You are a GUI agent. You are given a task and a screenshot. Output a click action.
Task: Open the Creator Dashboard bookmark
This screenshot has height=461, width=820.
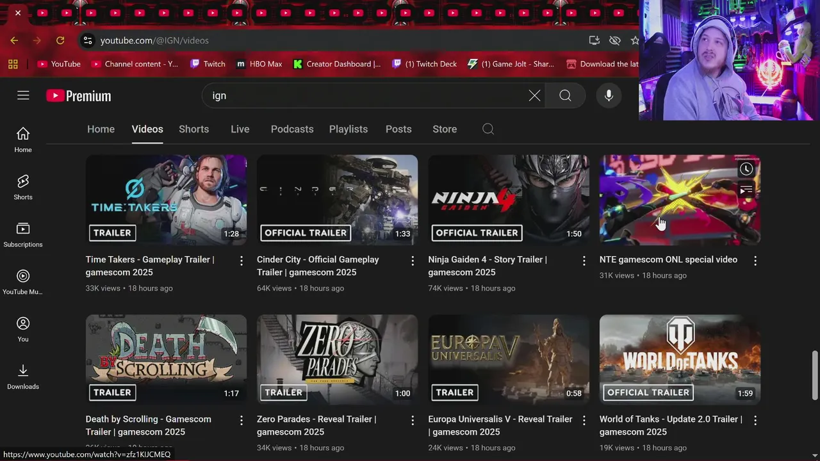(x=337, y=64)
